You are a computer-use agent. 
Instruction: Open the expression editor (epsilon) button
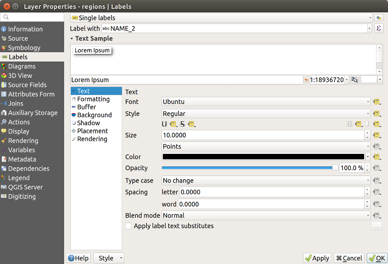[x=379, y=28]
